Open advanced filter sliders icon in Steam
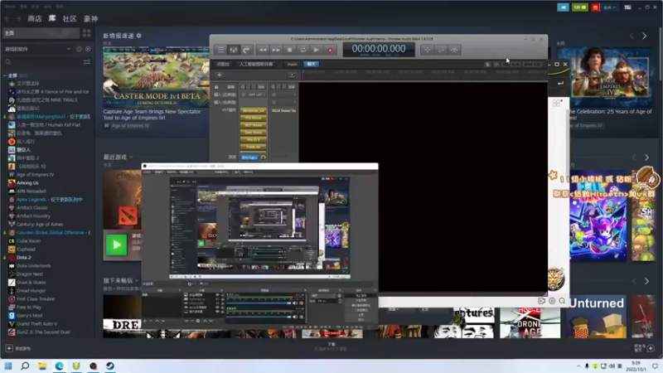The image size is (663, 373). (87, 62)
